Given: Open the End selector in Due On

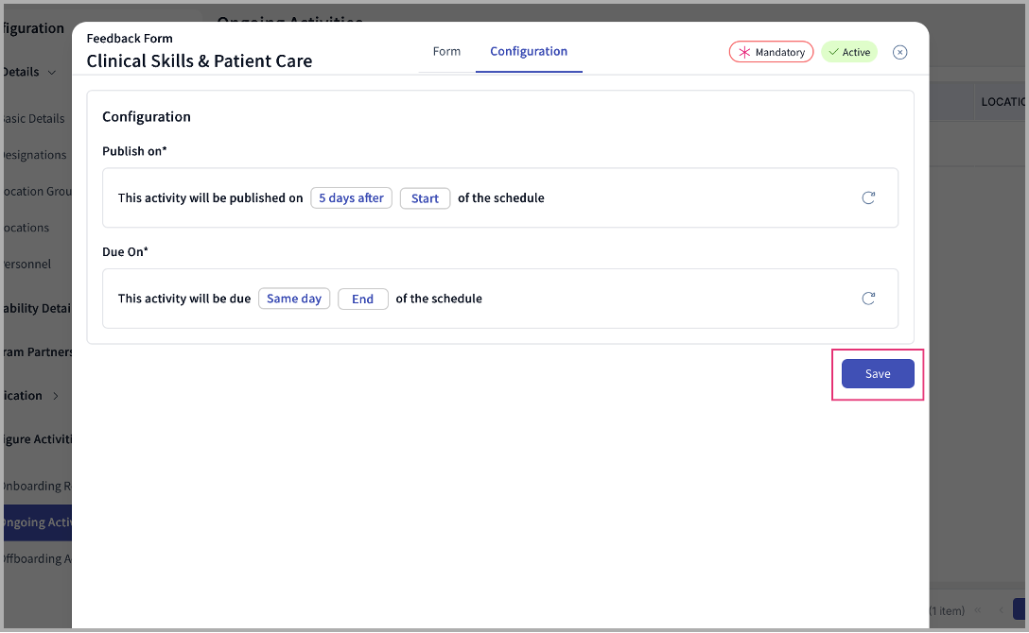Looking at the screenshot, I should click(x=362, y=298).
